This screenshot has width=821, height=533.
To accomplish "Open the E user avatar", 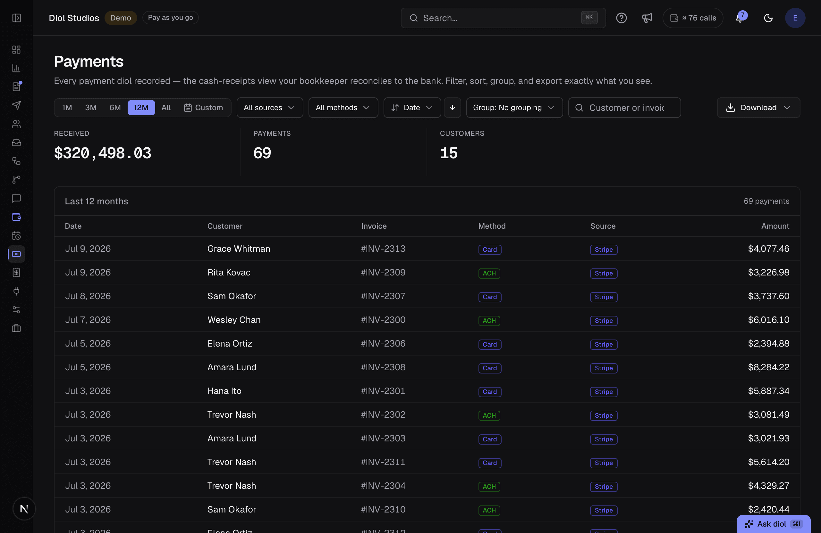I will point(795,18).
